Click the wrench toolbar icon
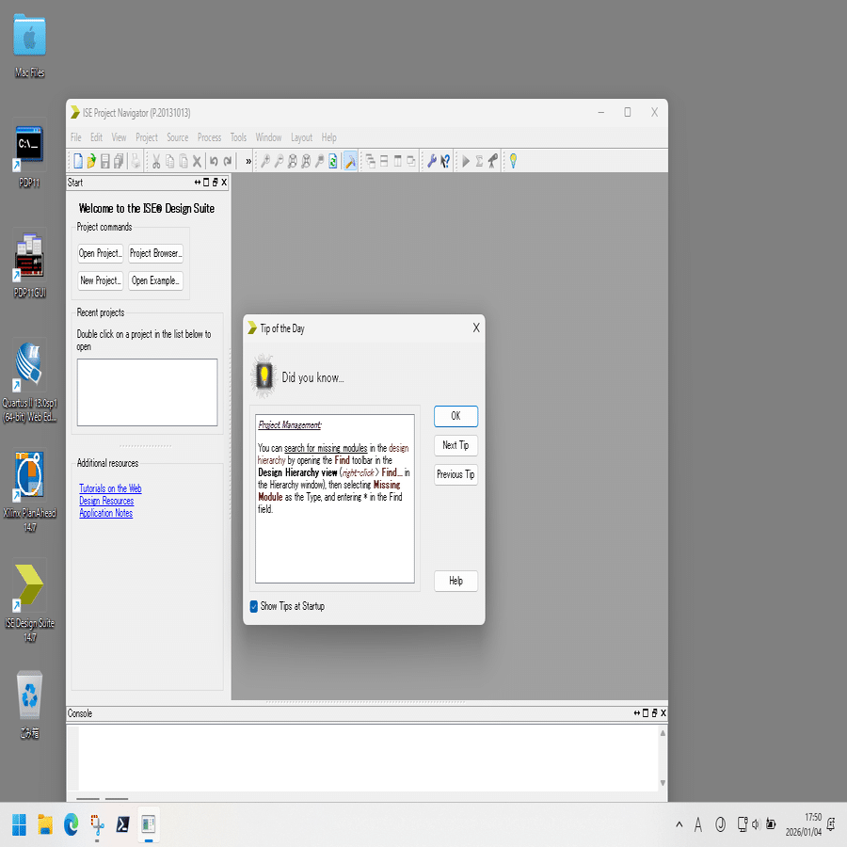847x847 pixels. (432, 161)
